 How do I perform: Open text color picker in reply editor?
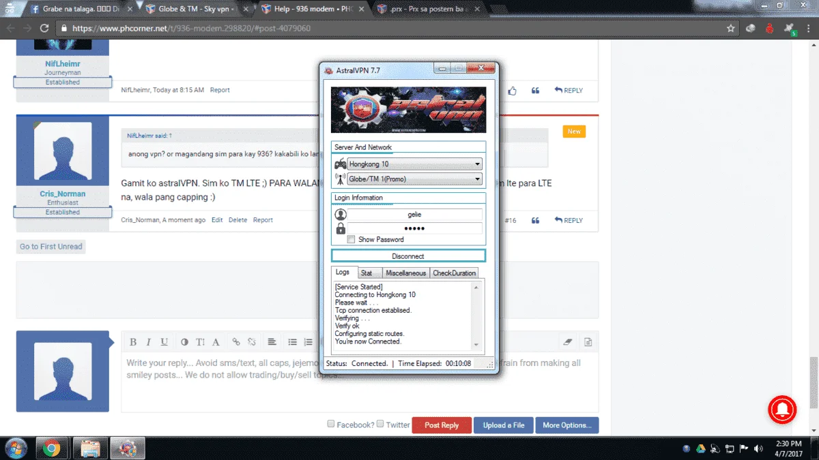pos(184,342)
